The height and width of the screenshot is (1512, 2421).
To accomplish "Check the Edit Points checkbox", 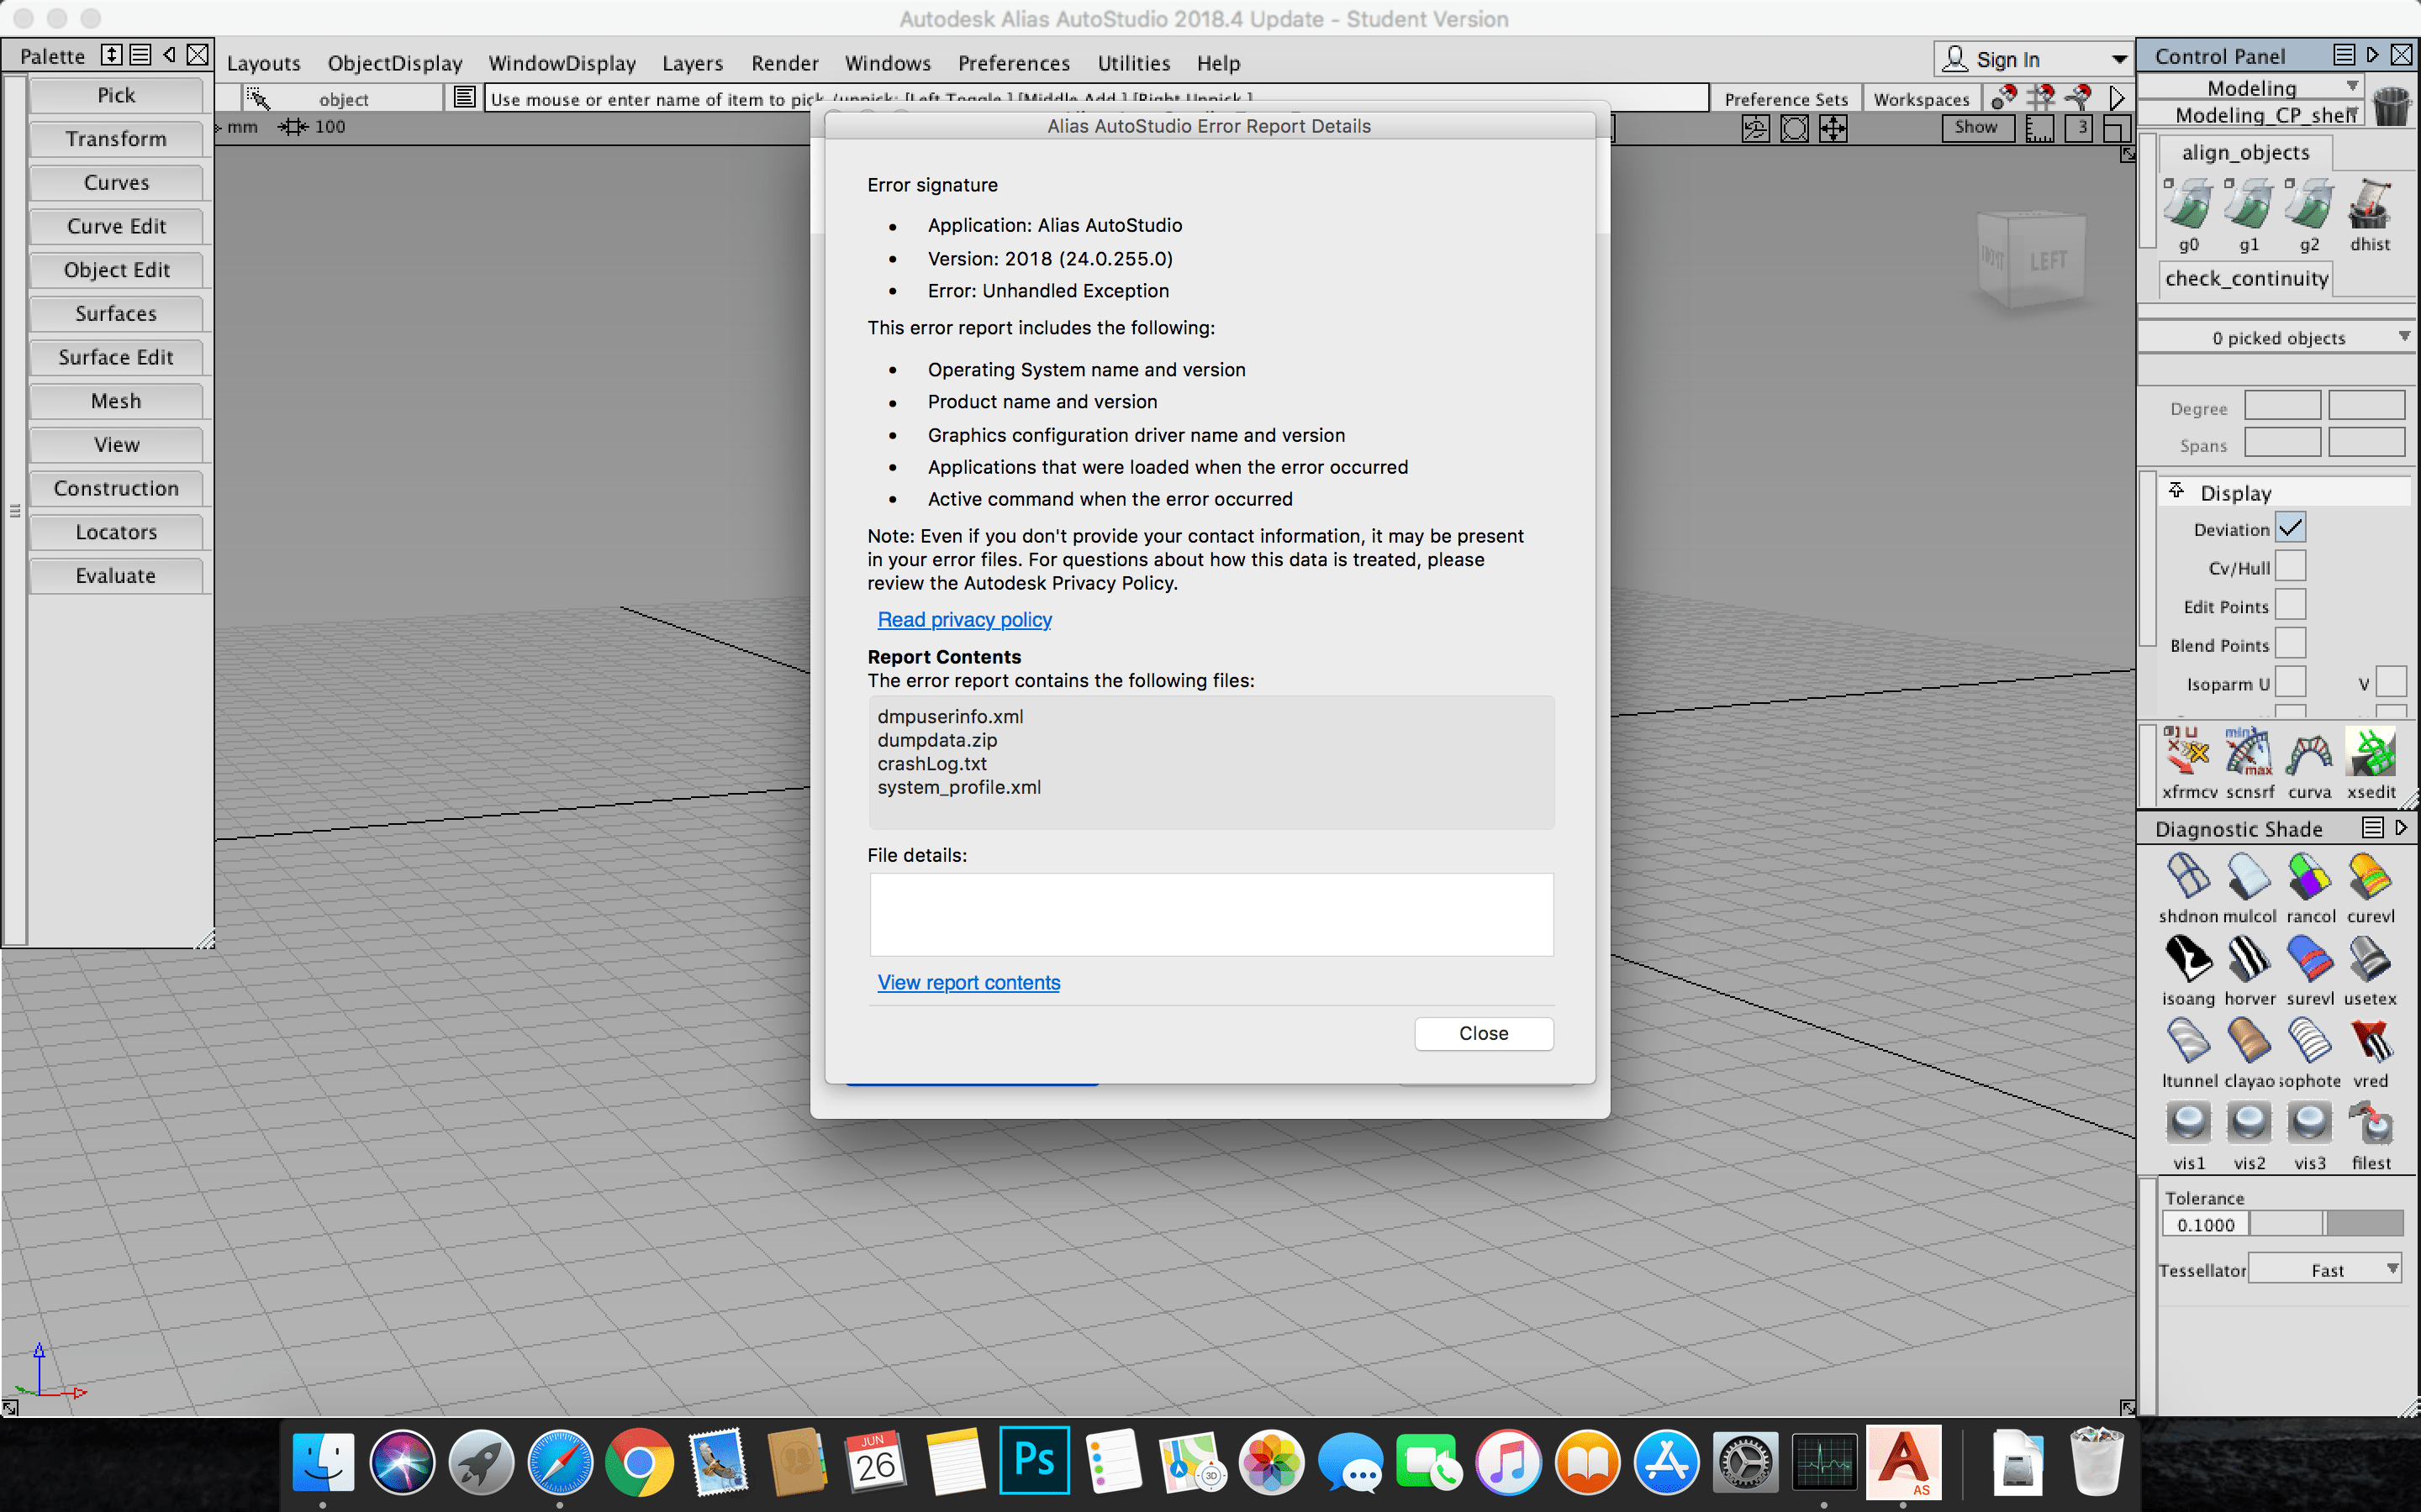I will 2289,604.
